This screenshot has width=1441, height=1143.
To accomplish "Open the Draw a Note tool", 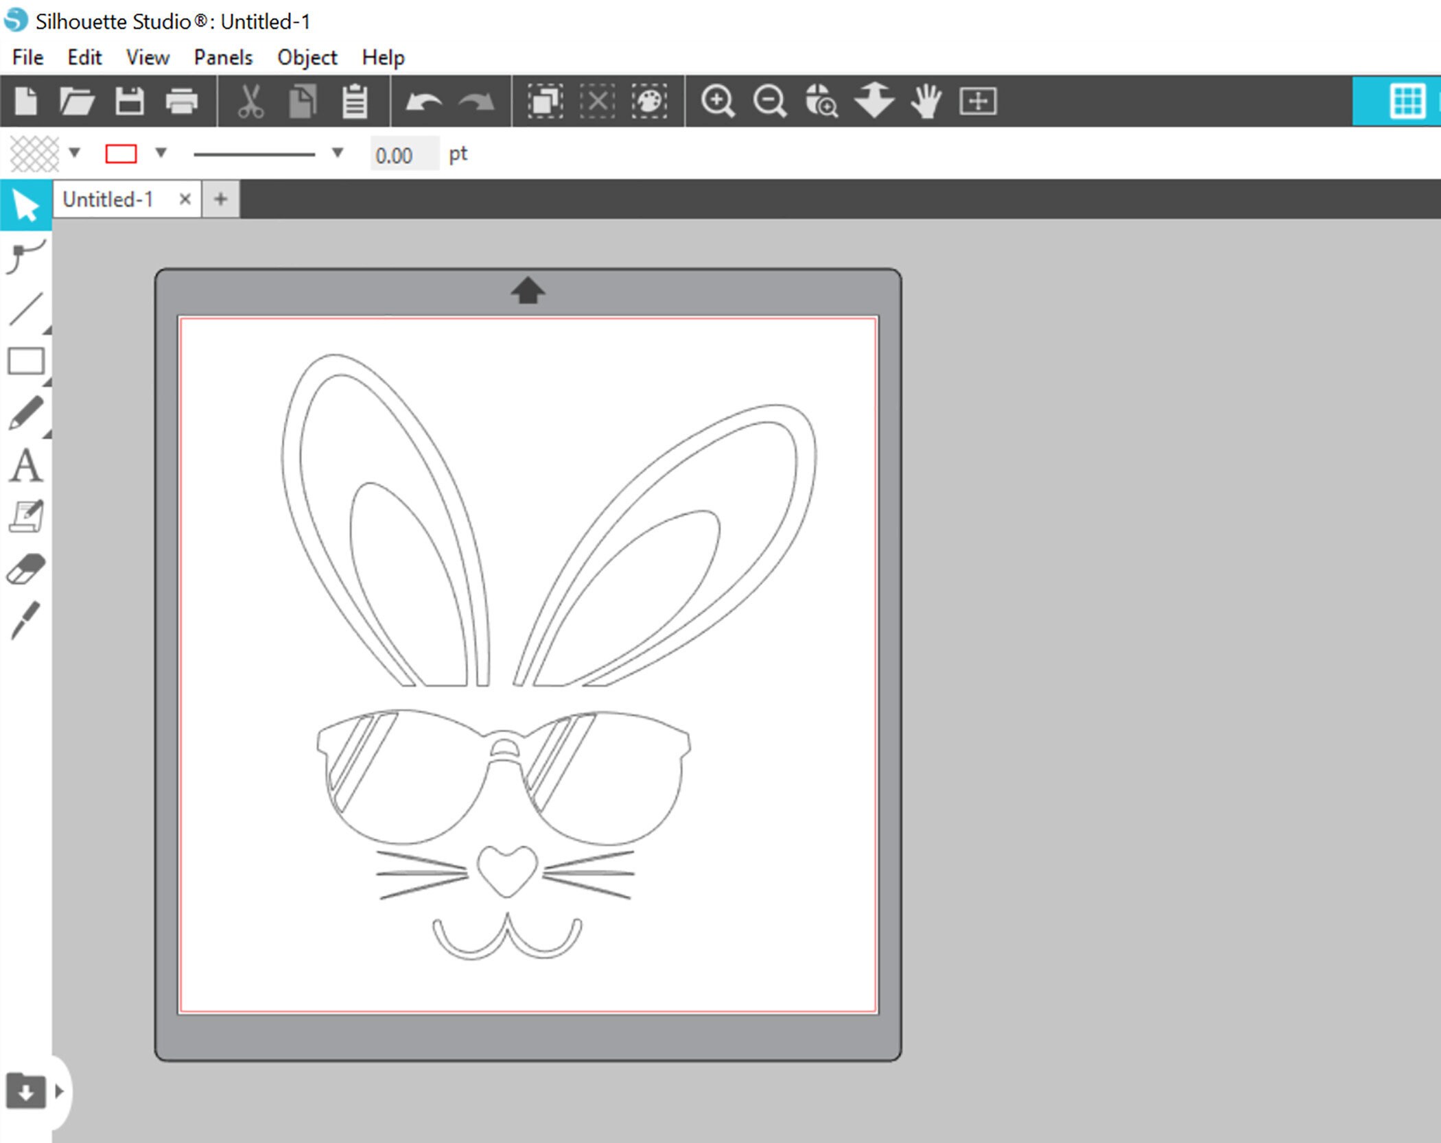I will [x=26, y=517].
